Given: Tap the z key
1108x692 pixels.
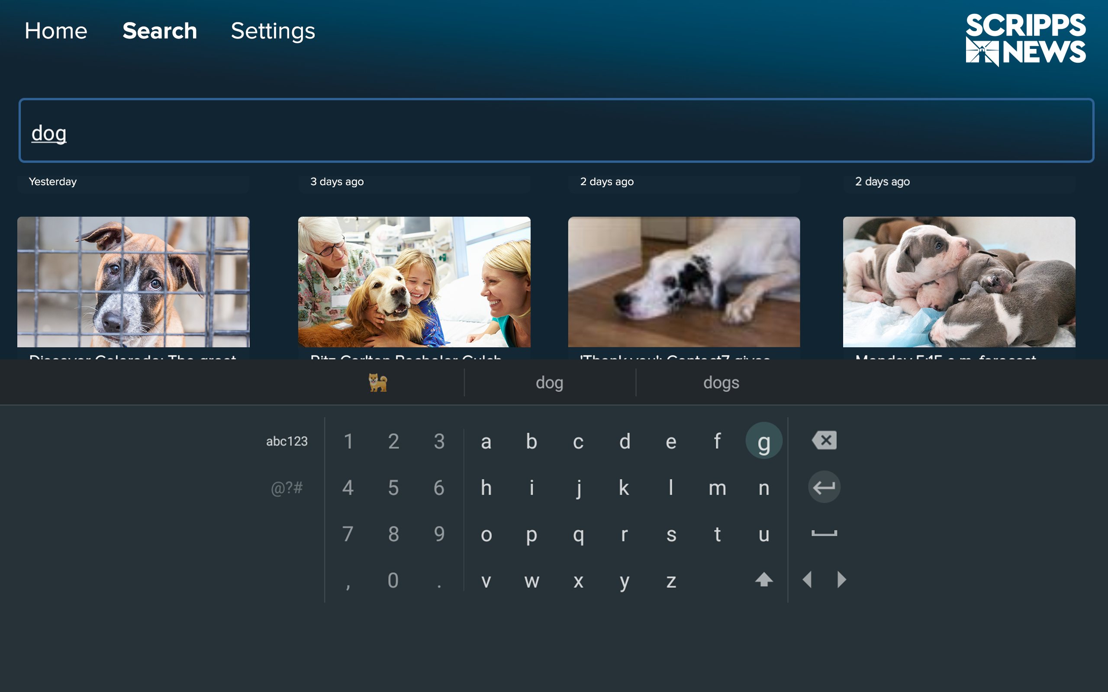Looking at the screenshot, I should point(671,581).
